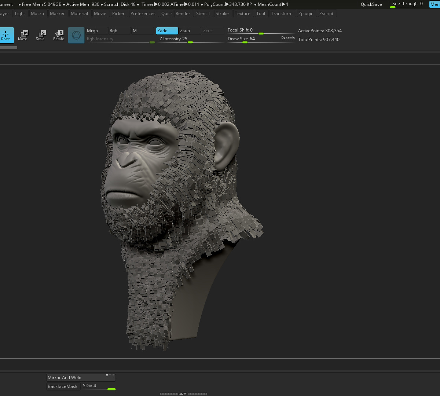Open the Light menu

(x=20, y=14)
